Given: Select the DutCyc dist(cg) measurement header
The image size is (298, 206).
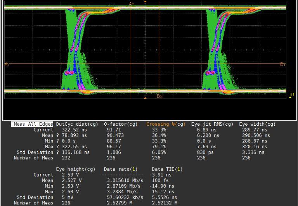Looking at the screenshot, I should click(x=77, y=124).
